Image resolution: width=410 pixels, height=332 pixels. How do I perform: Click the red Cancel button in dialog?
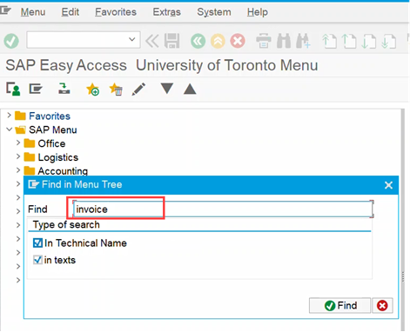tap(382, 305)
